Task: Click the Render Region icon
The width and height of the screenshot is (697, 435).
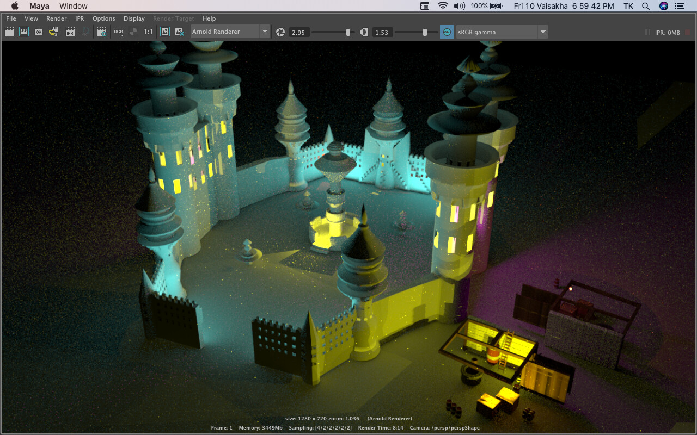Action: [x=23, y=32]
